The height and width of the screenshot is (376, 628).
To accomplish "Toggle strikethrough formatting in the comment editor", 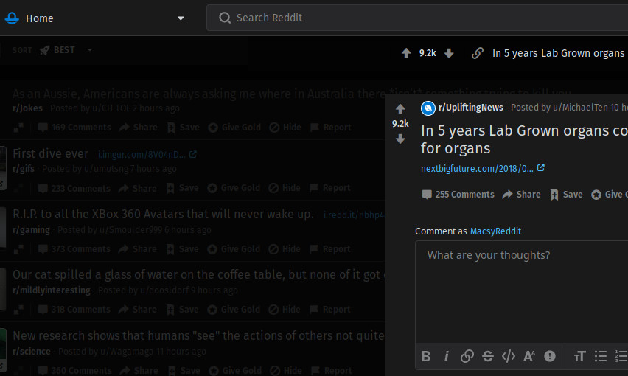I will click(x=487, y=356).
